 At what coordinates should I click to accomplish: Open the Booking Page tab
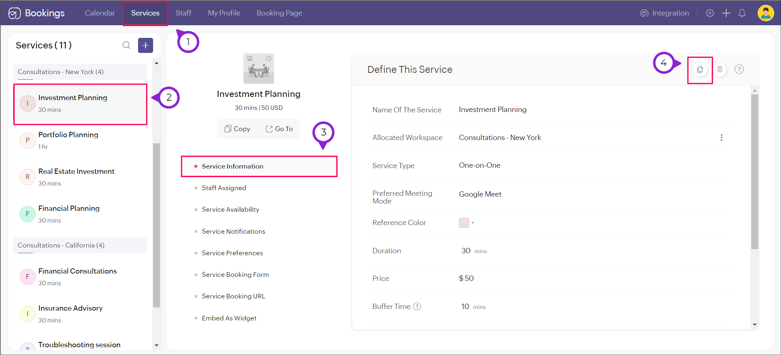[279, 13]
